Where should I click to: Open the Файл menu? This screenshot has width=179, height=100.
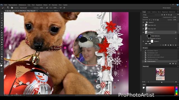(6, 5)
